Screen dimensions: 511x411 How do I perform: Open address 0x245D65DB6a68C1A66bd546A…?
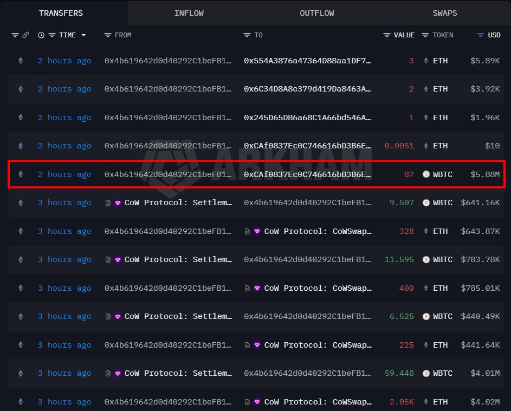(307, 118)
